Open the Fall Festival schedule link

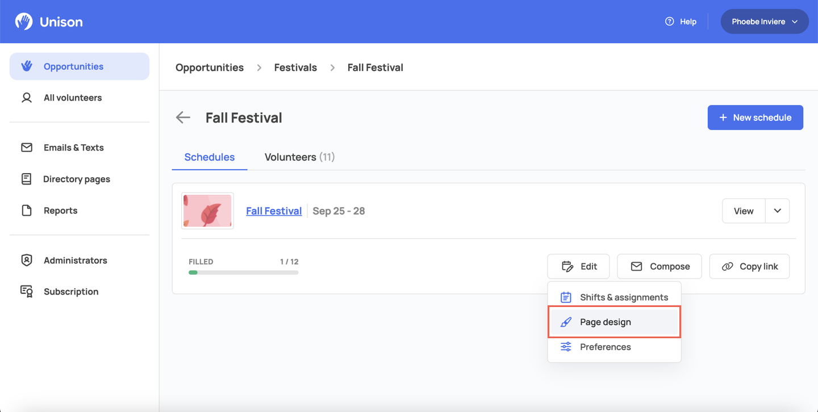click(x=274, y=211)
